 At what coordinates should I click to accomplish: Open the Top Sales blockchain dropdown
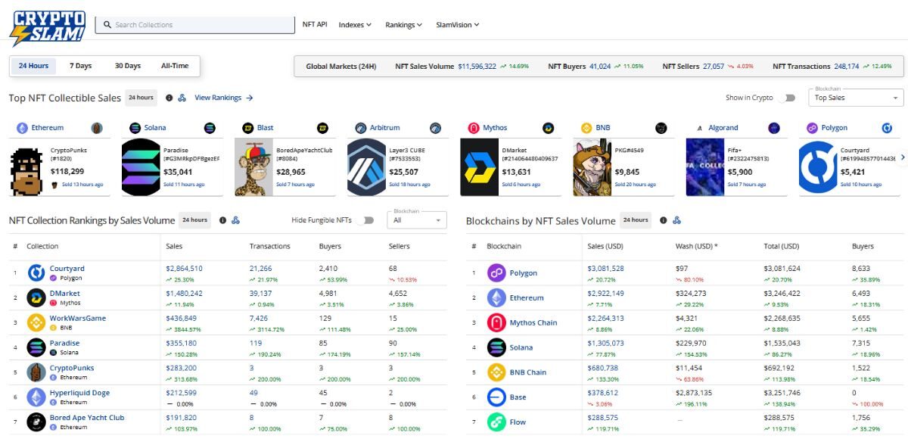[x=855, y=97]
